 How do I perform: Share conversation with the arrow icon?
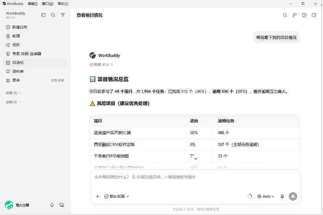[x=295, y=15]
